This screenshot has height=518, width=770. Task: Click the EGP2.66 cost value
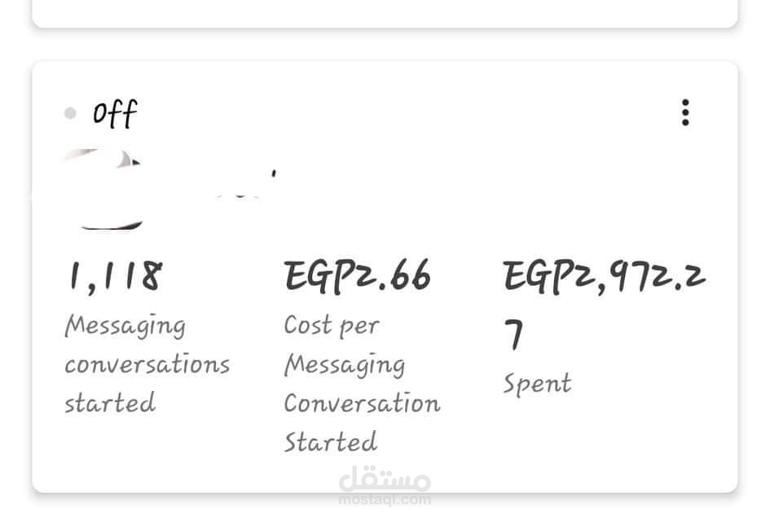tap(358, 277)
